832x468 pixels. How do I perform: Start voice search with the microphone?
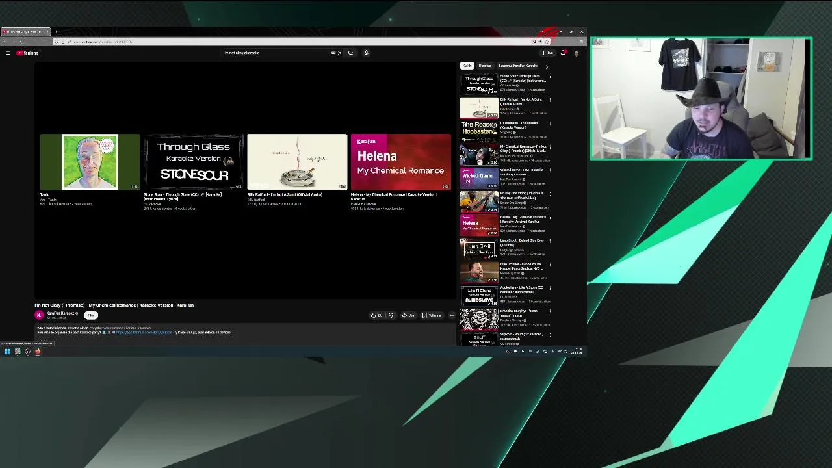click(366, 53)
